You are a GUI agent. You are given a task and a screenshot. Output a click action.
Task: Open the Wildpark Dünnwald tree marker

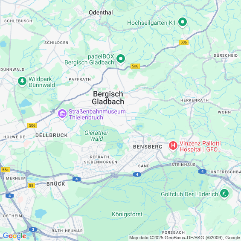coord(22,81)
